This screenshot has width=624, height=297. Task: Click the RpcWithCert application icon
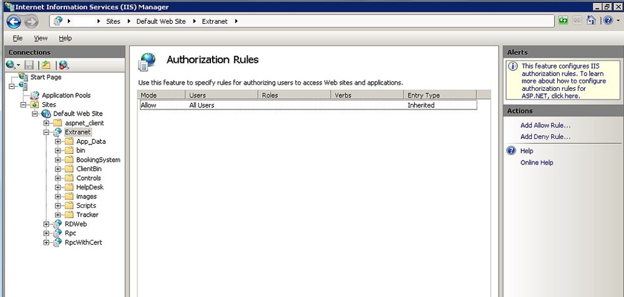[x=57, y=242]
